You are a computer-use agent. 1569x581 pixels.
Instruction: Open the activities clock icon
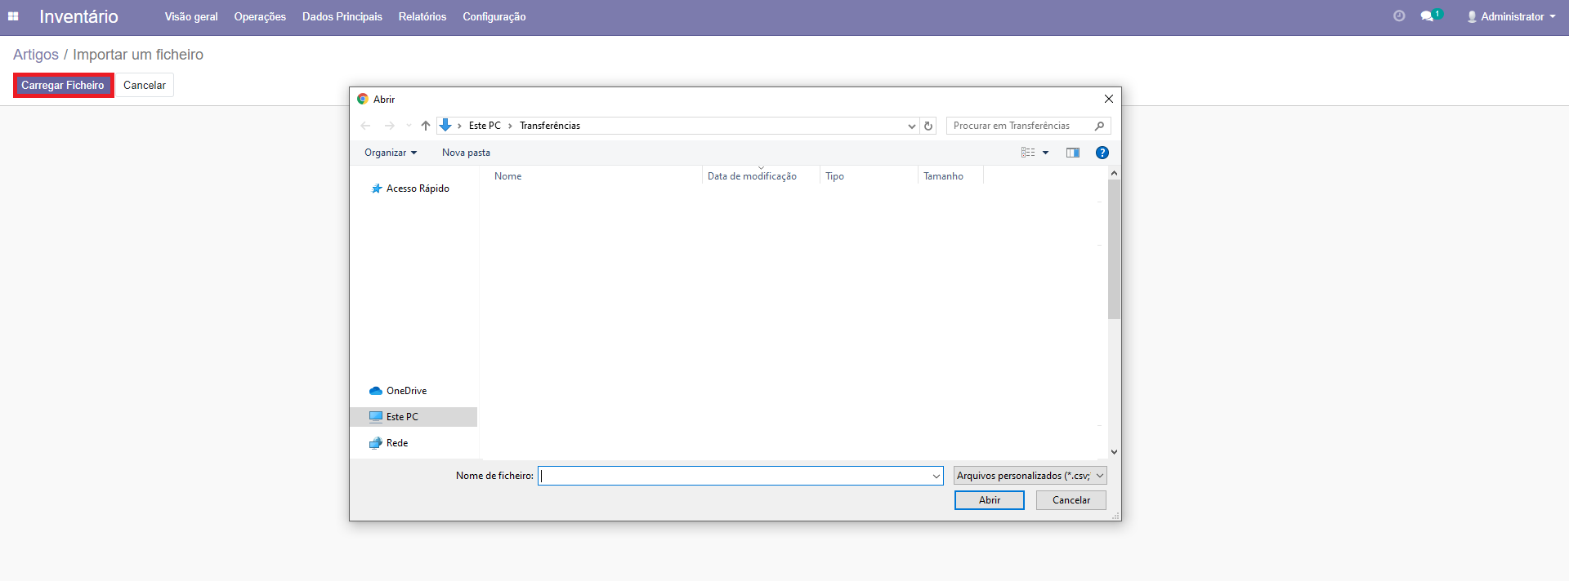point(1399,16)
